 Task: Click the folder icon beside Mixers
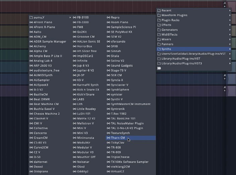(159, 39)
